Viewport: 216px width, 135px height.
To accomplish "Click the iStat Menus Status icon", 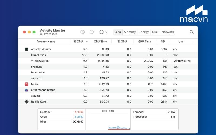I will point(26,90).
